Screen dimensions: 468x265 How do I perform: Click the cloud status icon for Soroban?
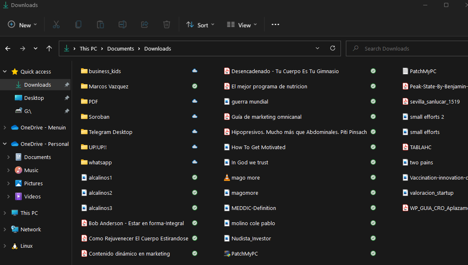[195, 117]
